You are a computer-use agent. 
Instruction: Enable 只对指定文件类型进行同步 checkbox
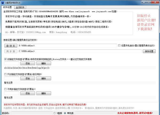point(6,74)
